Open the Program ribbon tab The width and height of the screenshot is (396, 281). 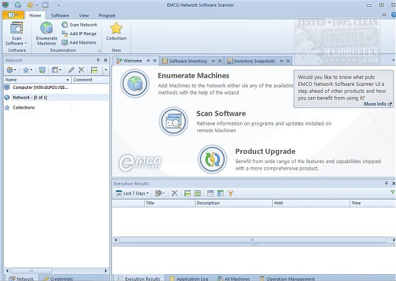point(107,15)
